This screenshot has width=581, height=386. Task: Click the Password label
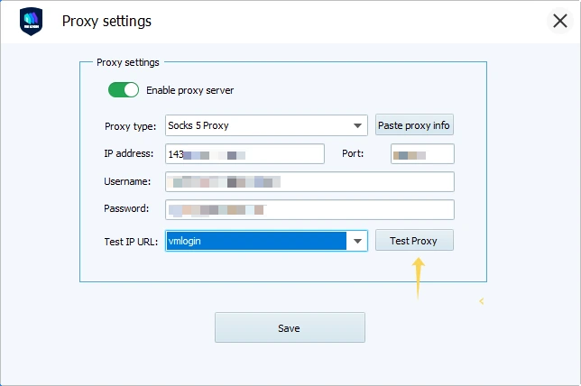click(x=126, y=208)
